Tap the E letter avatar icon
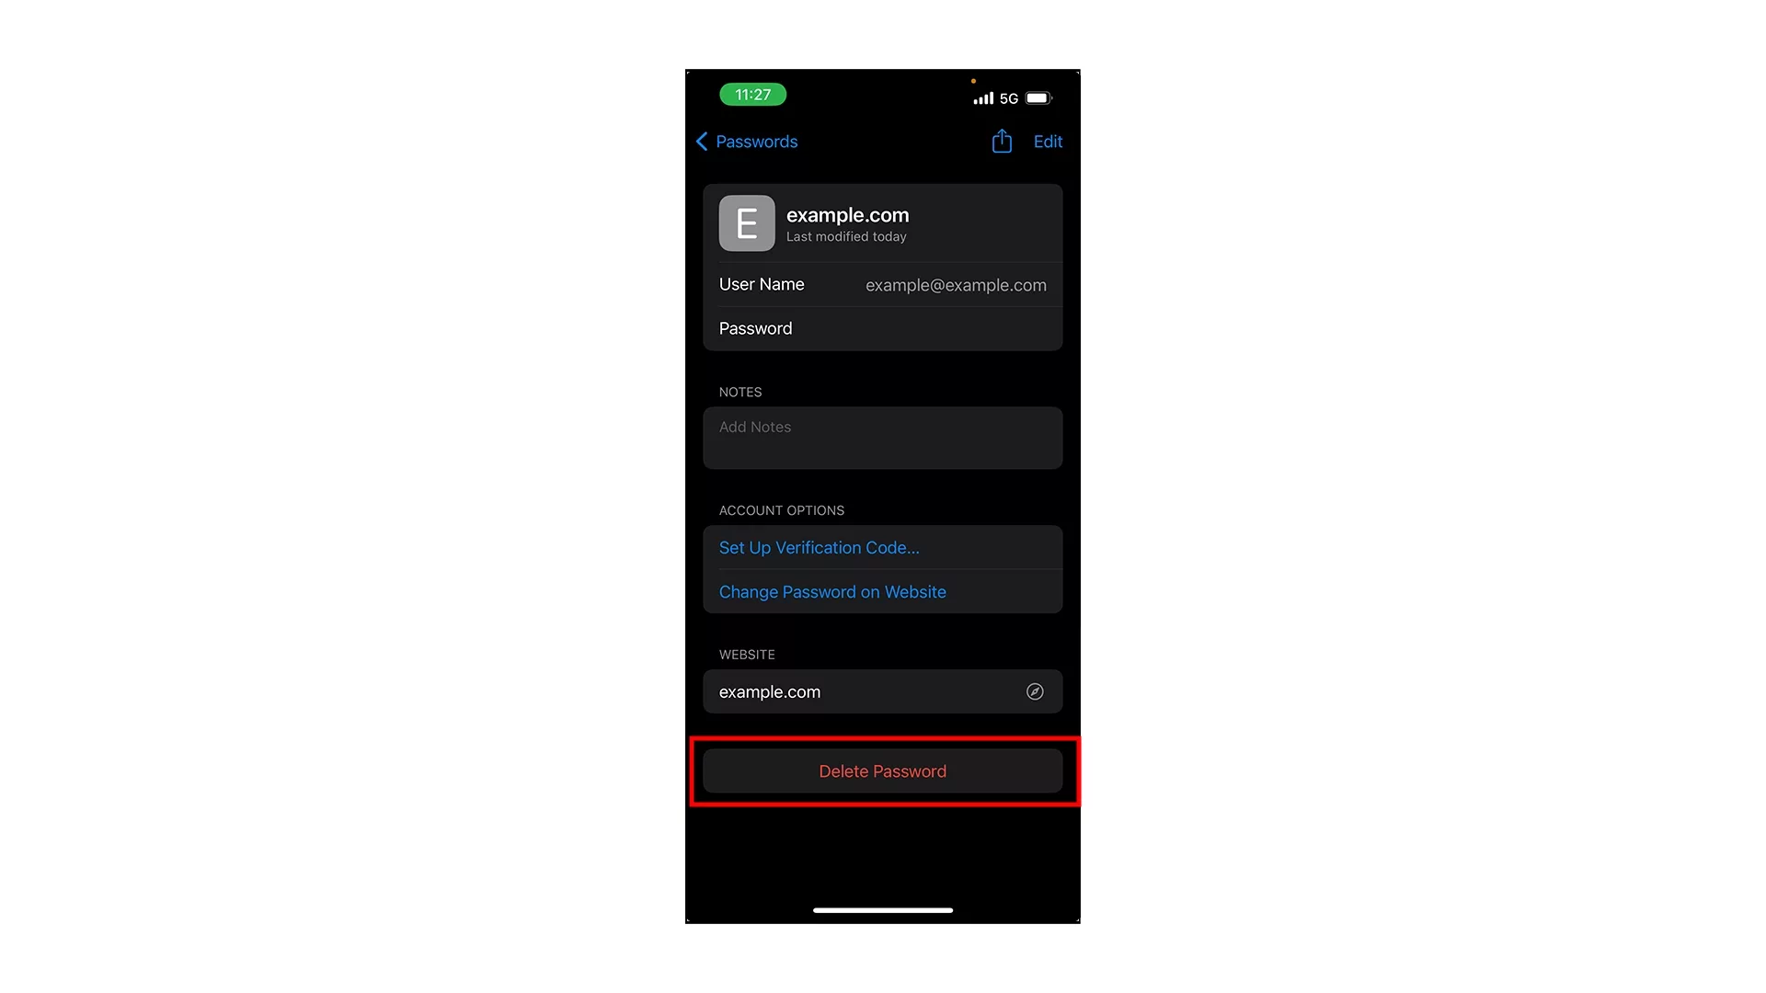Screen dimensions: 1766x993 (746, 223)
